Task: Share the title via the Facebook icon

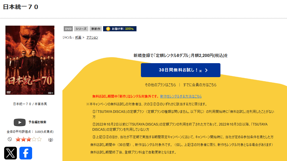Action: 25,153
